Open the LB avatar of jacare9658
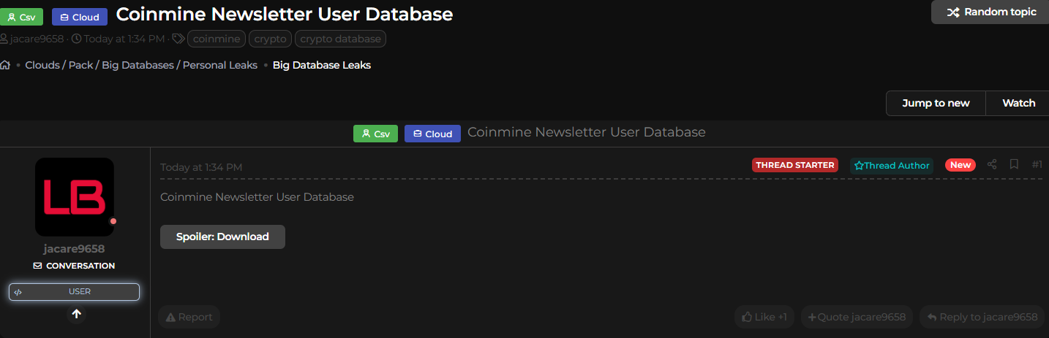 point(75,197)
